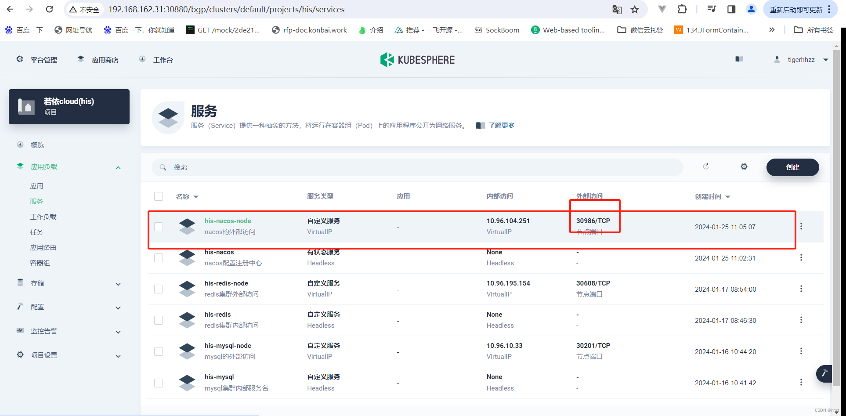Image resolution: width=846 pixels, height=416 pixels.
Task: Open 平台管理 menu
Action: click(37, 60)
